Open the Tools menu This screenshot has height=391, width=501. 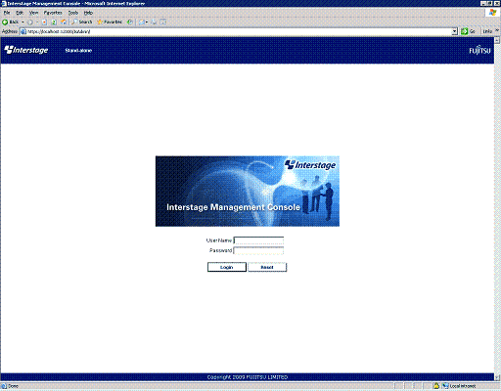[73, 13]
